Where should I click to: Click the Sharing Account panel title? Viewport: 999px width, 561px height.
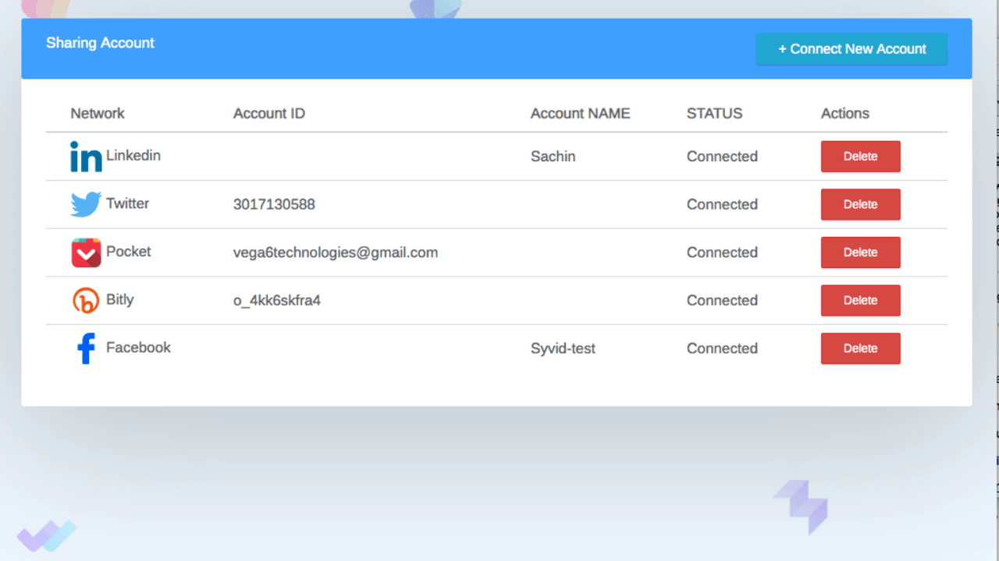pos(100,43)
